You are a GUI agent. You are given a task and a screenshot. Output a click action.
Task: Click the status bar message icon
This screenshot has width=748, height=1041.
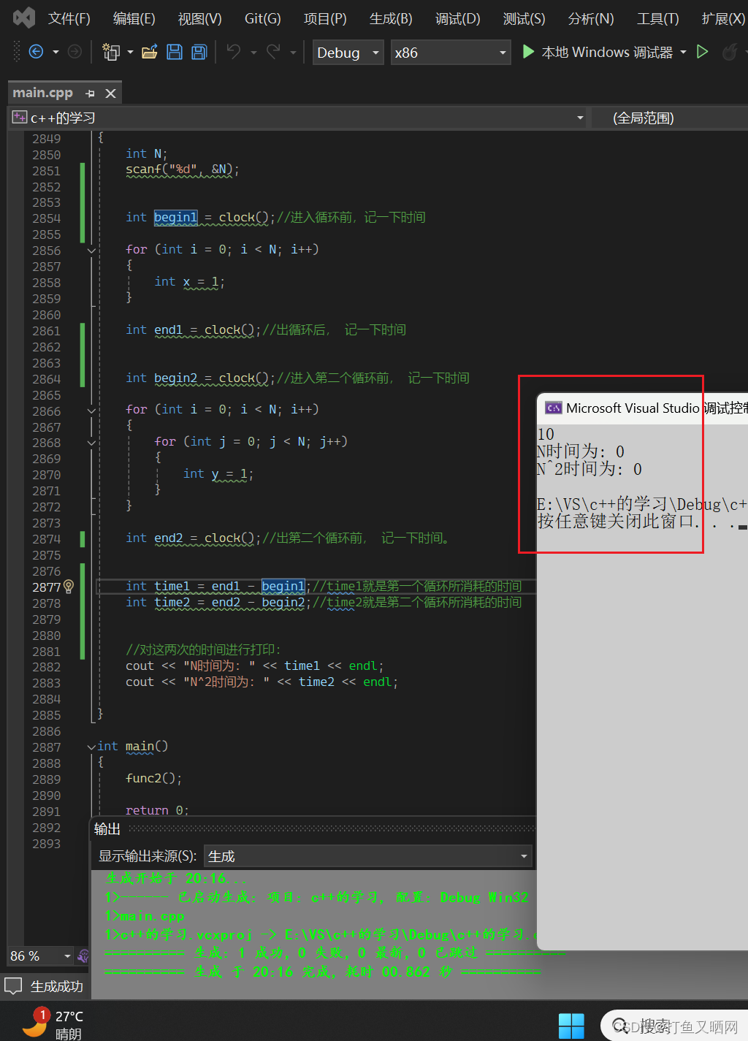tap(13, 986)
